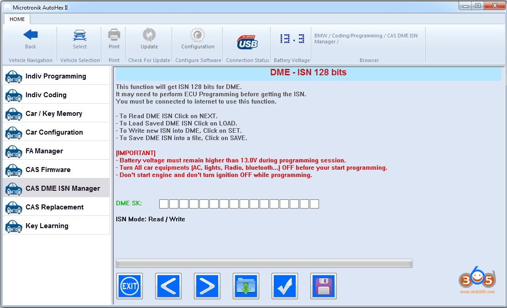Click 'Battery Voltage' group label
The image size is (507, 308).
(292, 60)
